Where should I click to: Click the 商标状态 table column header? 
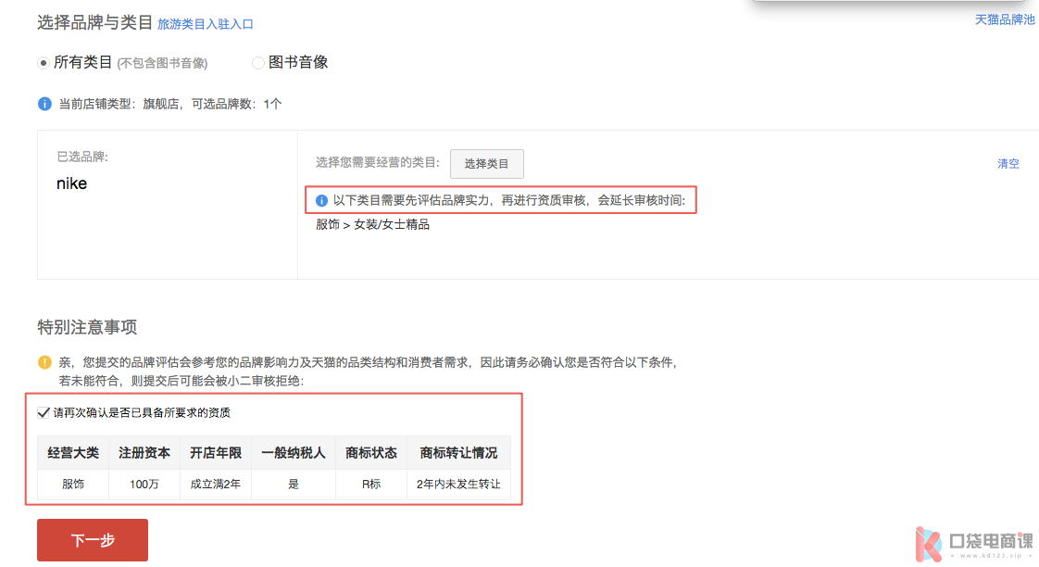click(371, 453)
